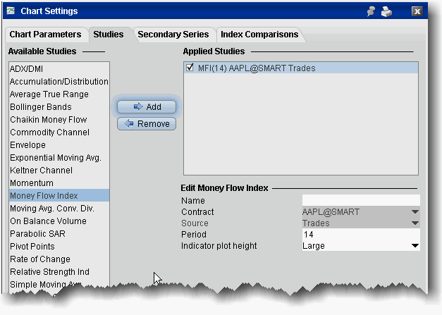Screen dimensions: 442x315
Task: Toggle the MFI(14) AAPL@SMART Trades checkbox
Action: pyautogui.click(x=190, y=68)
